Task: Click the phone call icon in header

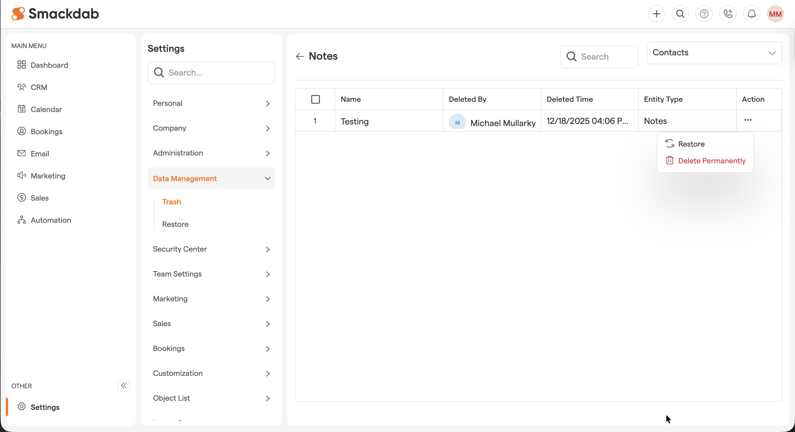Action: tap(728, 14)
